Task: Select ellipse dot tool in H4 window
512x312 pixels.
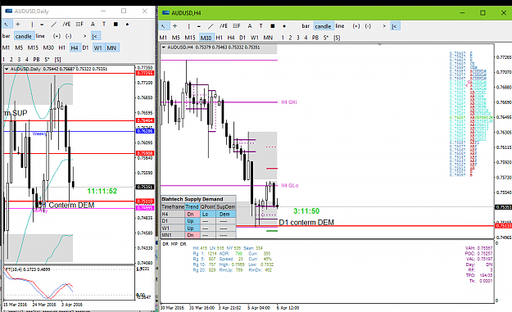Action: (x=284, y=26)
